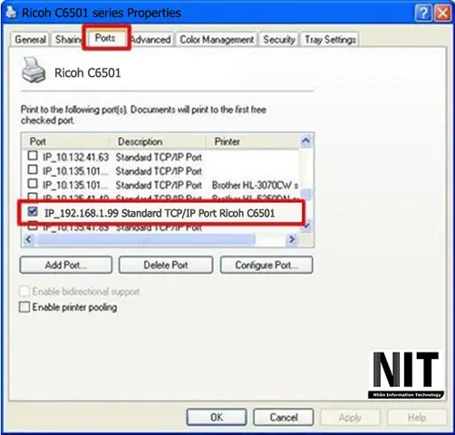The image size is (455, 435).
Task: Click horizontal scroll left arrow in port list
Action: pos(29,239)
